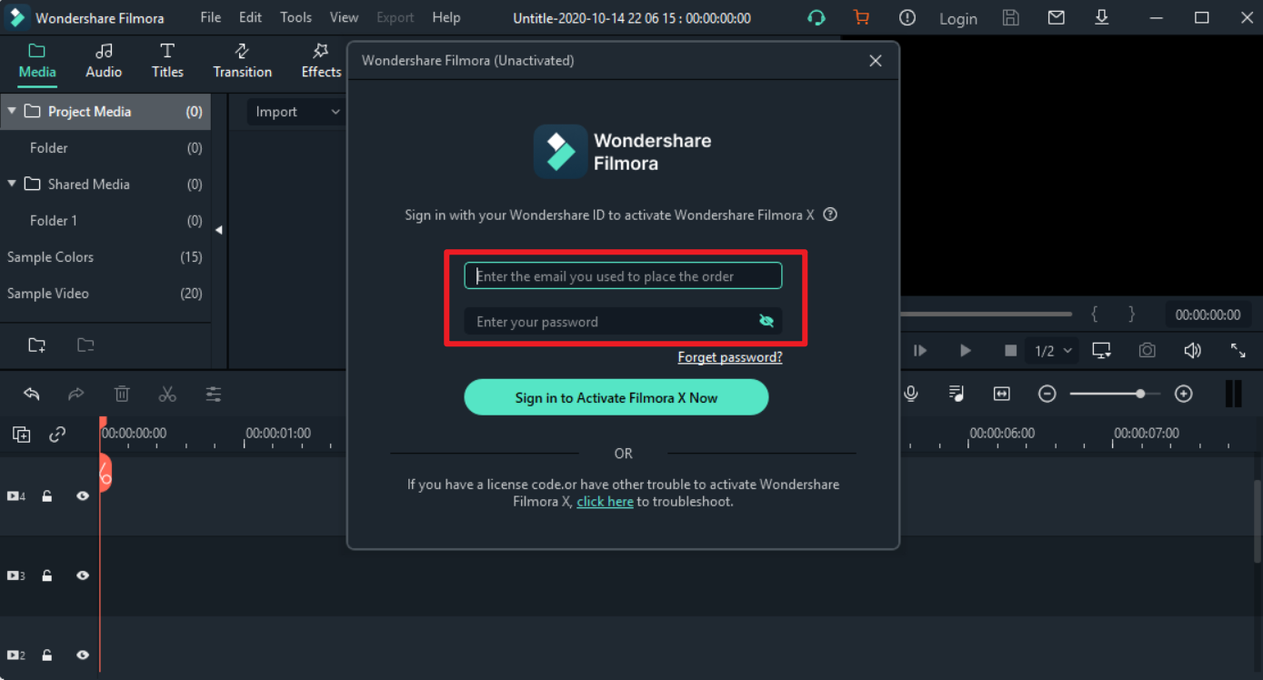1263x680 pixels.
Task: Click the stop playback square button
Action: [1010, 350]
